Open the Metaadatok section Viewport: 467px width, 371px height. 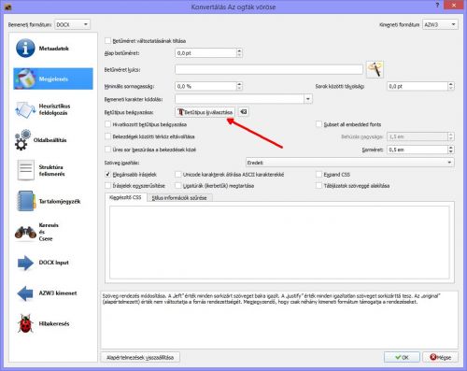point(53,49)
